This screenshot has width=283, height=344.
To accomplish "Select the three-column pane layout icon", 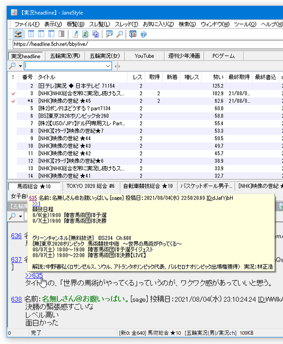I will click(x=31, y=34).
